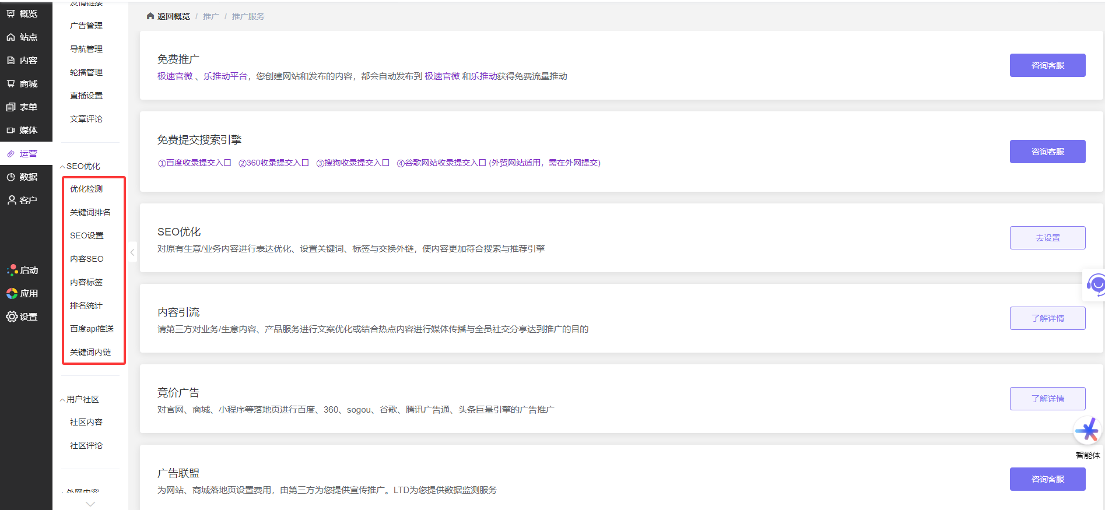1105x510 pixels.
Task: Click the 启动 launch item
Action: pyautogui.click(x=22, y=270)
